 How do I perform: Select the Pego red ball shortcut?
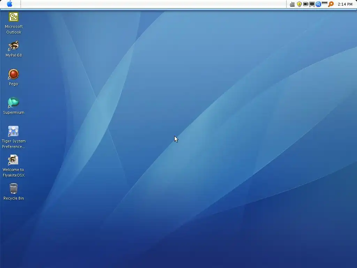point(14,74)
